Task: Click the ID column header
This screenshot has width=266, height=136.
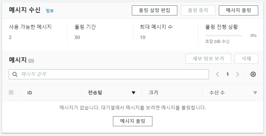Action: click(30, 93)
